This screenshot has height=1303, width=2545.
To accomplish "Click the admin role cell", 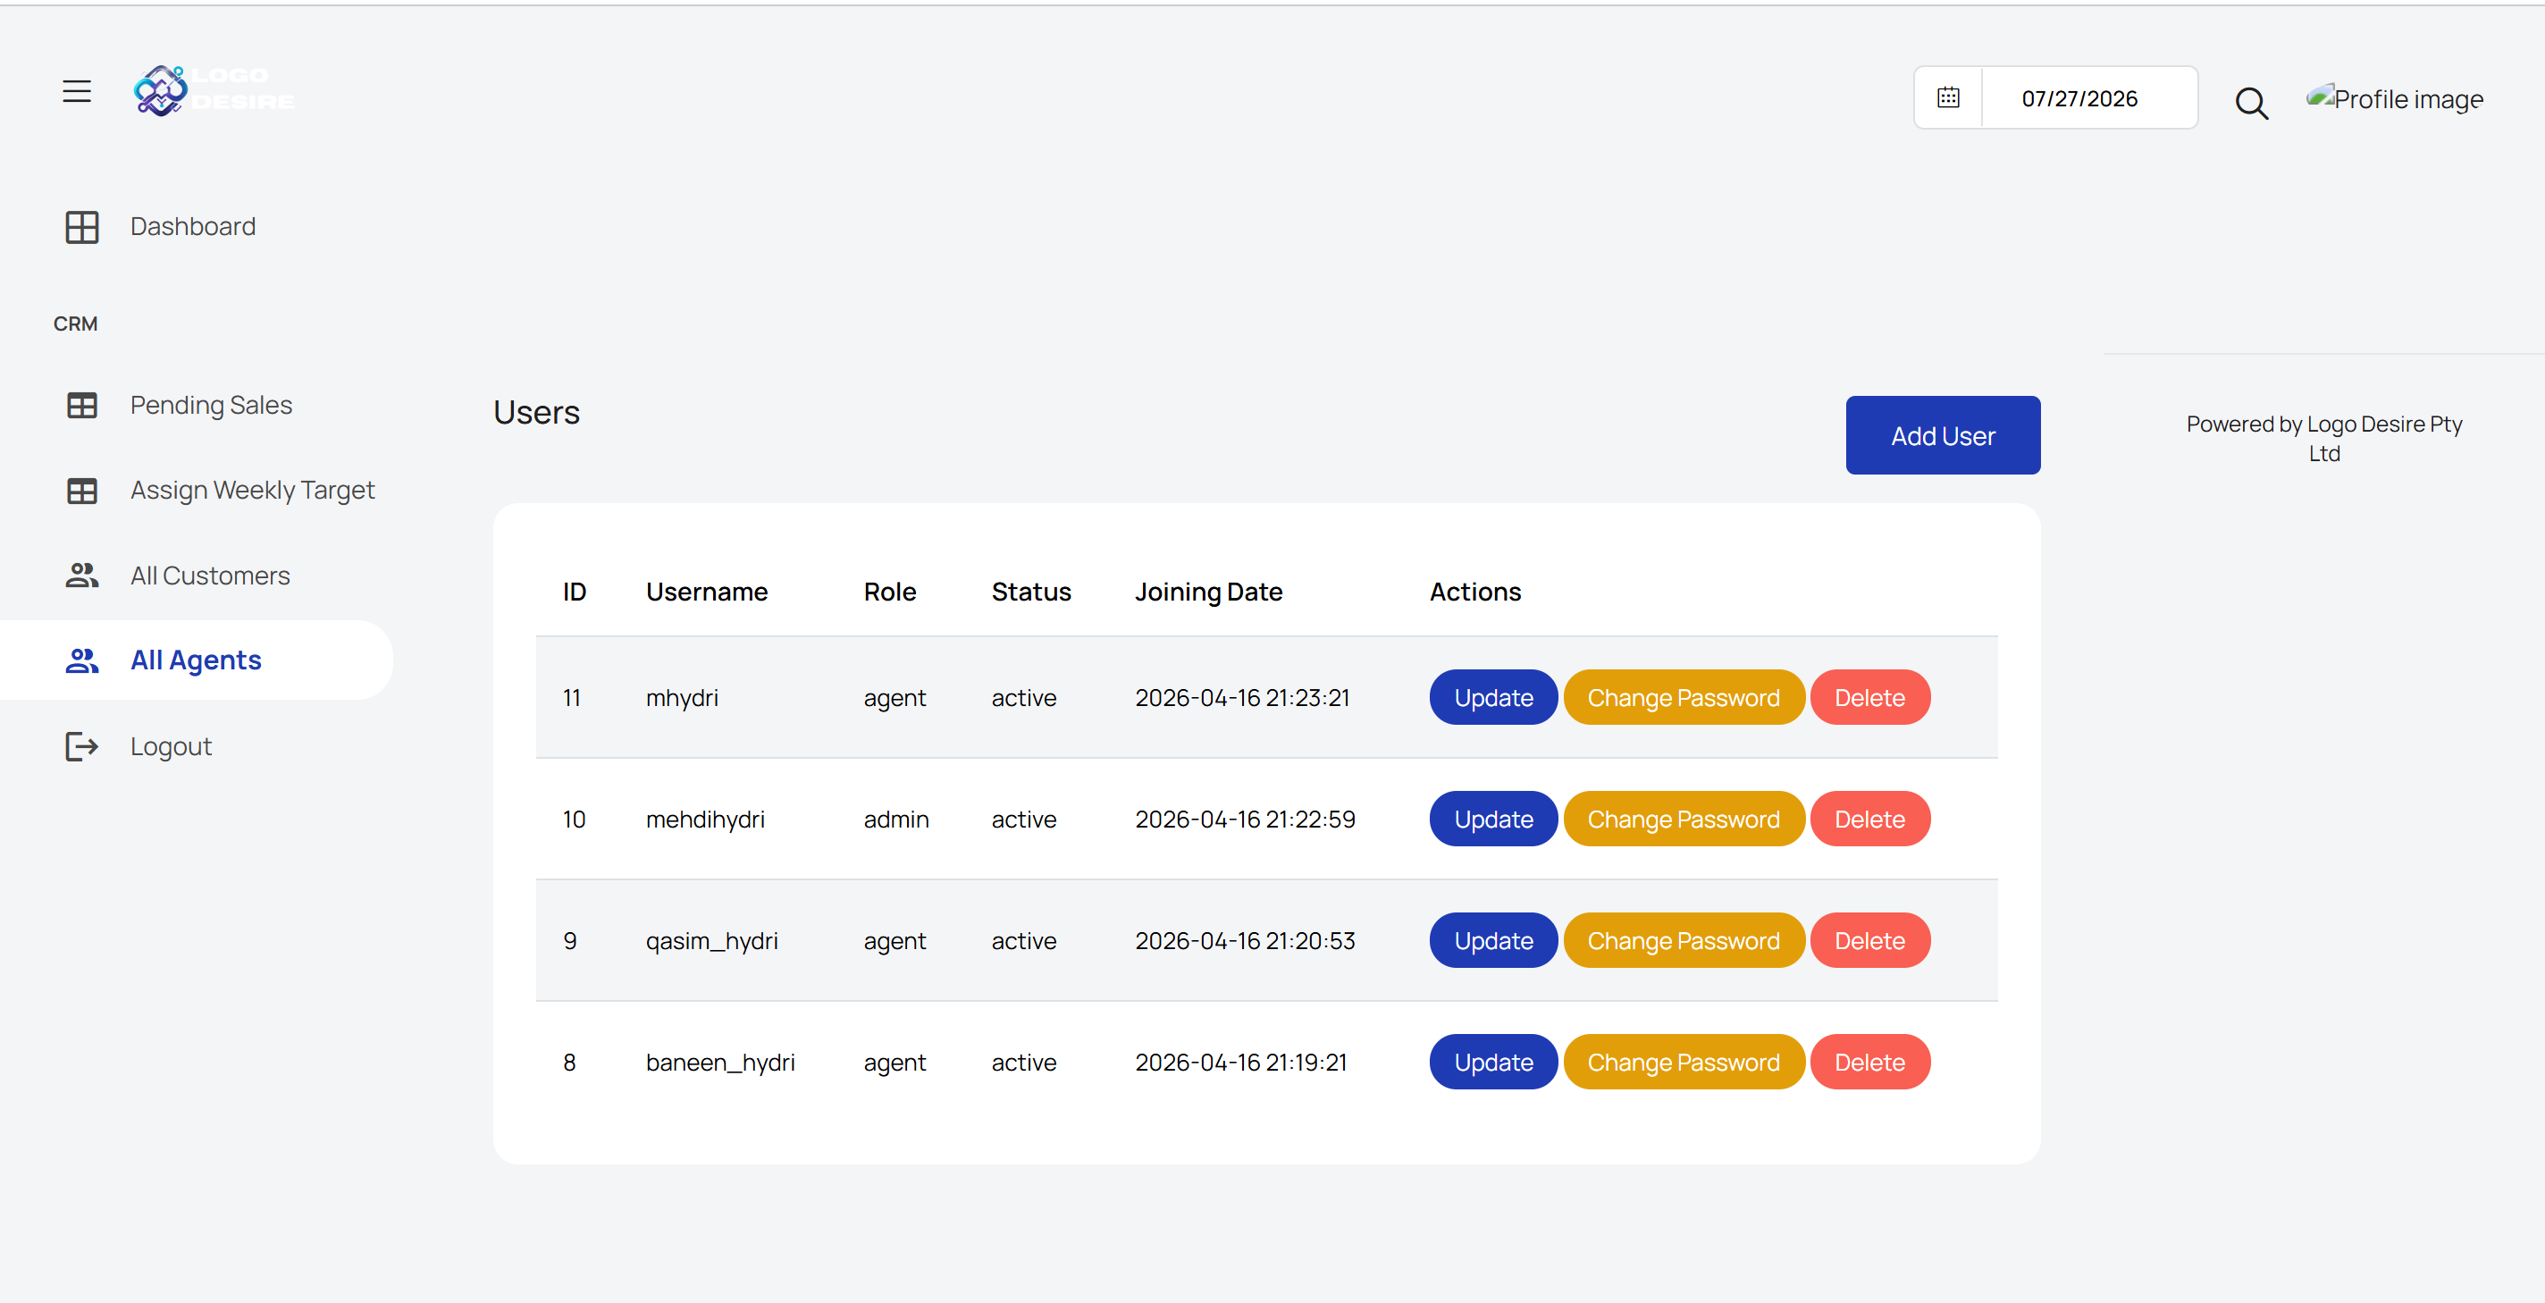I will pos(896,820).
